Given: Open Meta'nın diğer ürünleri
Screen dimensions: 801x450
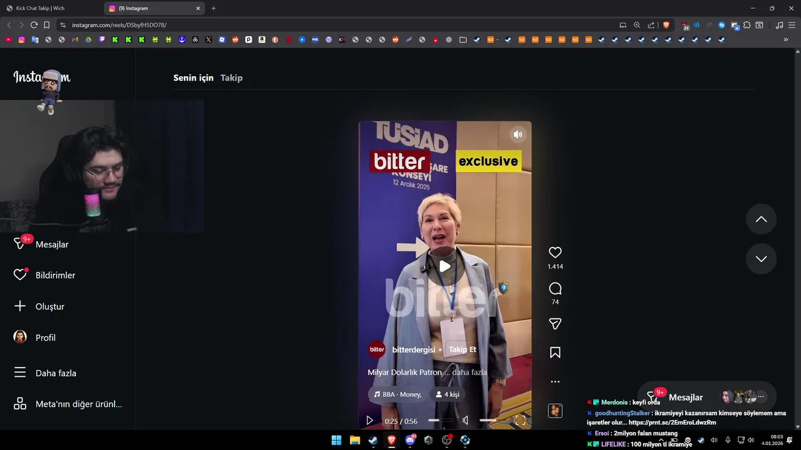Looking at the screenshot, I should coord(68,404).
